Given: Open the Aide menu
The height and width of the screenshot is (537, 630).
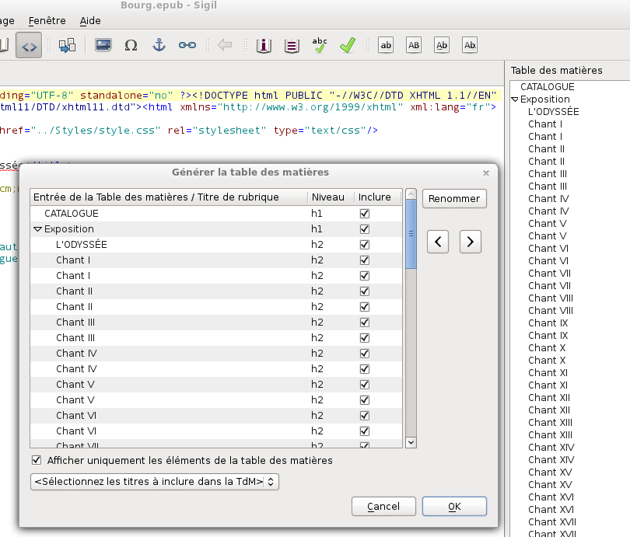Looking at the screenshot, I should click(x=90, y=21).
